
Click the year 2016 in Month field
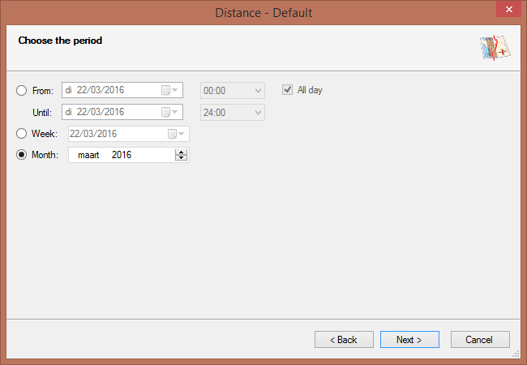[122, 155]
